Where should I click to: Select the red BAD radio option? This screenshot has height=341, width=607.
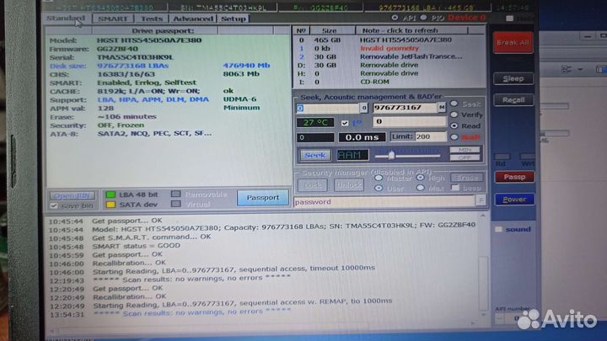click(454, 137)
